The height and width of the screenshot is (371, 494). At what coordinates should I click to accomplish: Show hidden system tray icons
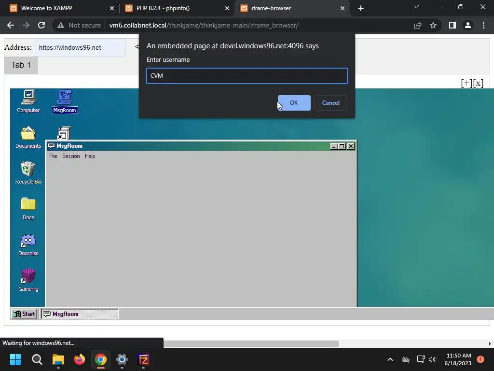[390, 359]
